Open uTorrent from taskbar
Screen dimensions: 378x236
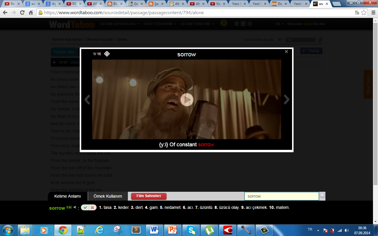[209, 230]
